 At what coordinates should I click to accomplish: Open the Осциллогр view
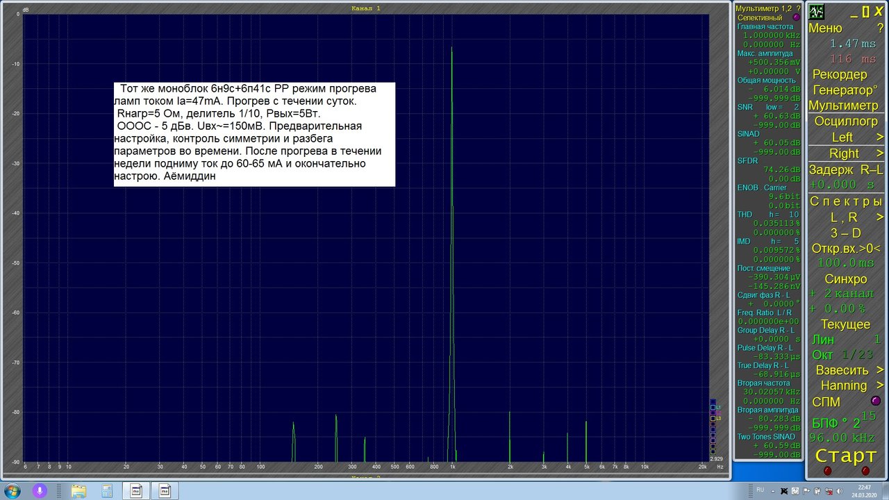[x=845, y=121]
